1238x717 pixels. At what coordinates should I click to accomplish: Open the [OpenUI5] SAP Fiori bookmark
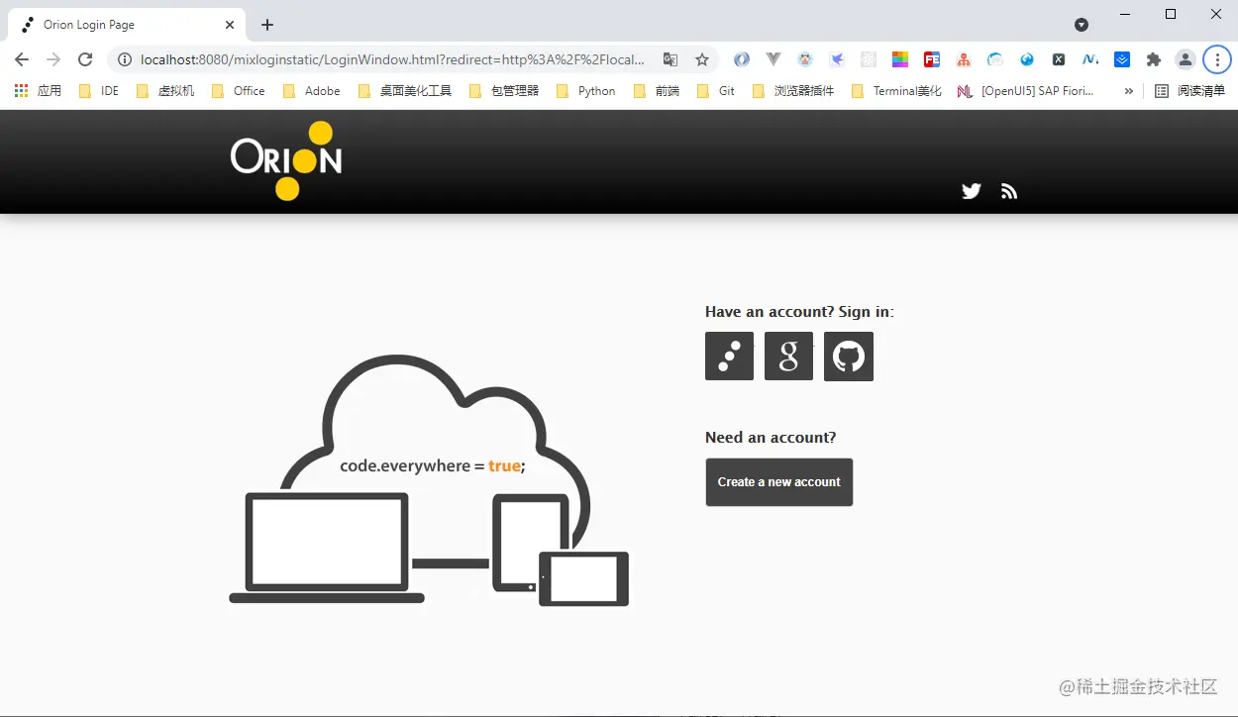(1026, 90)
